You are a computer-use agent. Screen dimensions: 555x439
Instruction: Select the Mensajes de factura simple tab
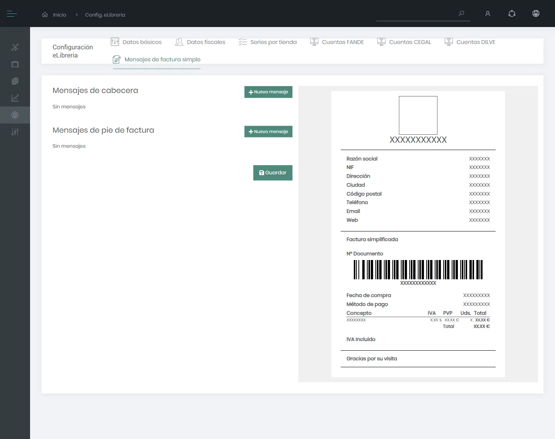156,59
